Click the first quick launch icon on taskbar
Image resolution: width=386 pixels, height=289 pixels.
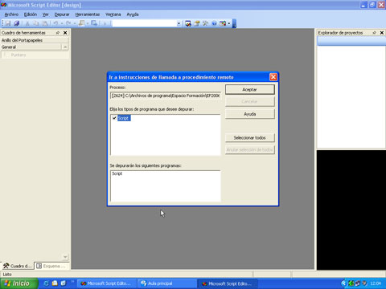(x=46, y=283)
